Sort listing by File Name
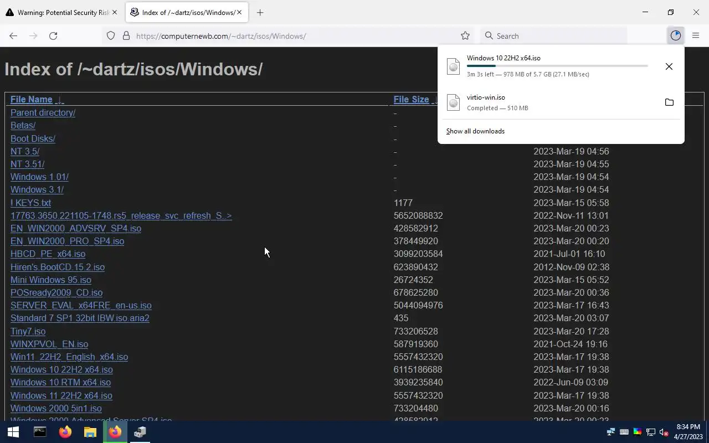This screenshot has width=709, height=443. click(32, 100)
